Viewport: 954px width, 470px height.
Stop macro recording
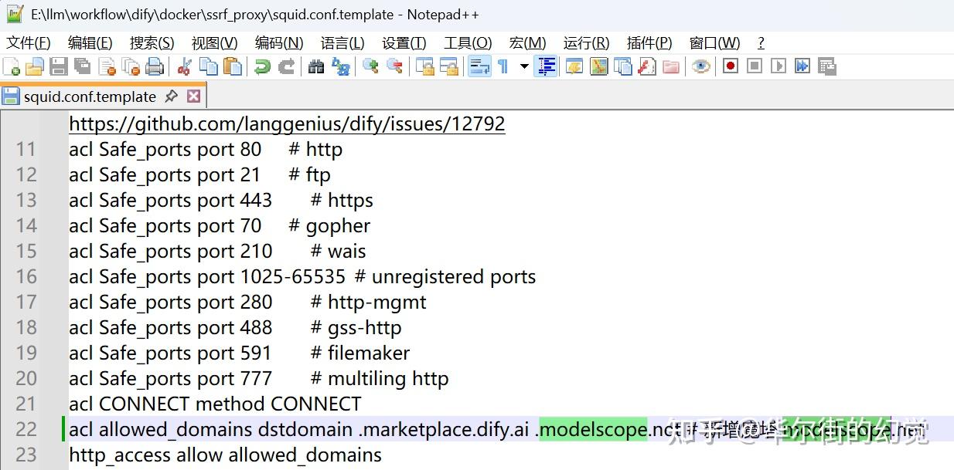752,66
